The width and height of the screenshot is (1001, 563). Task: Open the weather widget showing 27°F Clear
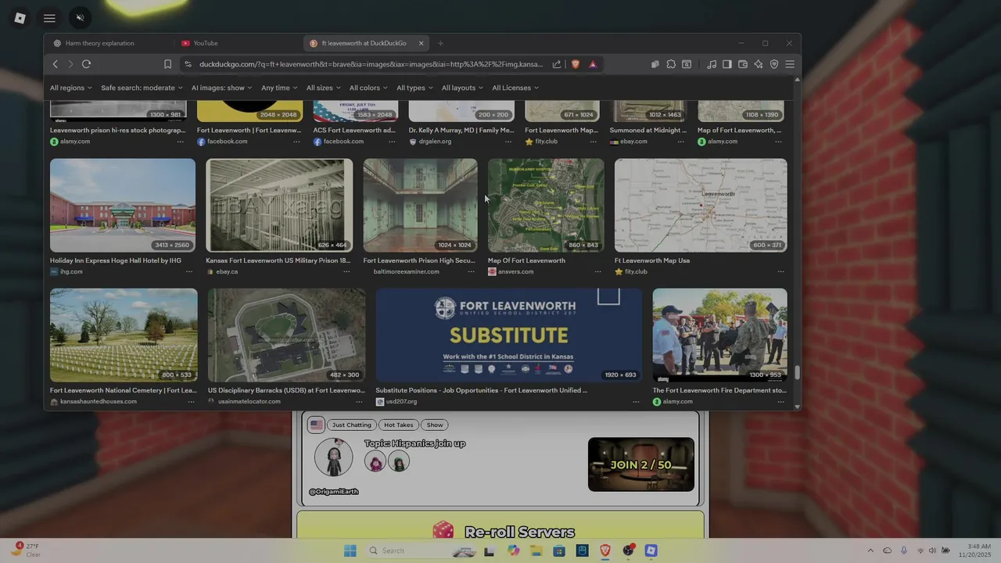[x=27, y=550]
